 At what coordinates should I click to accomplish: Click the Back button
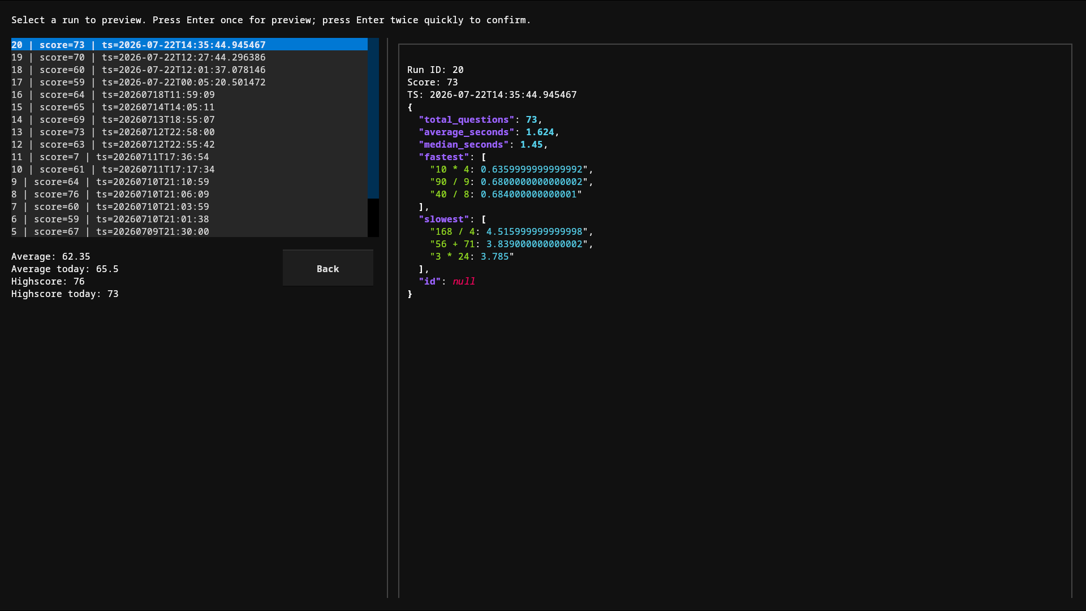click(x=328, y=268)
